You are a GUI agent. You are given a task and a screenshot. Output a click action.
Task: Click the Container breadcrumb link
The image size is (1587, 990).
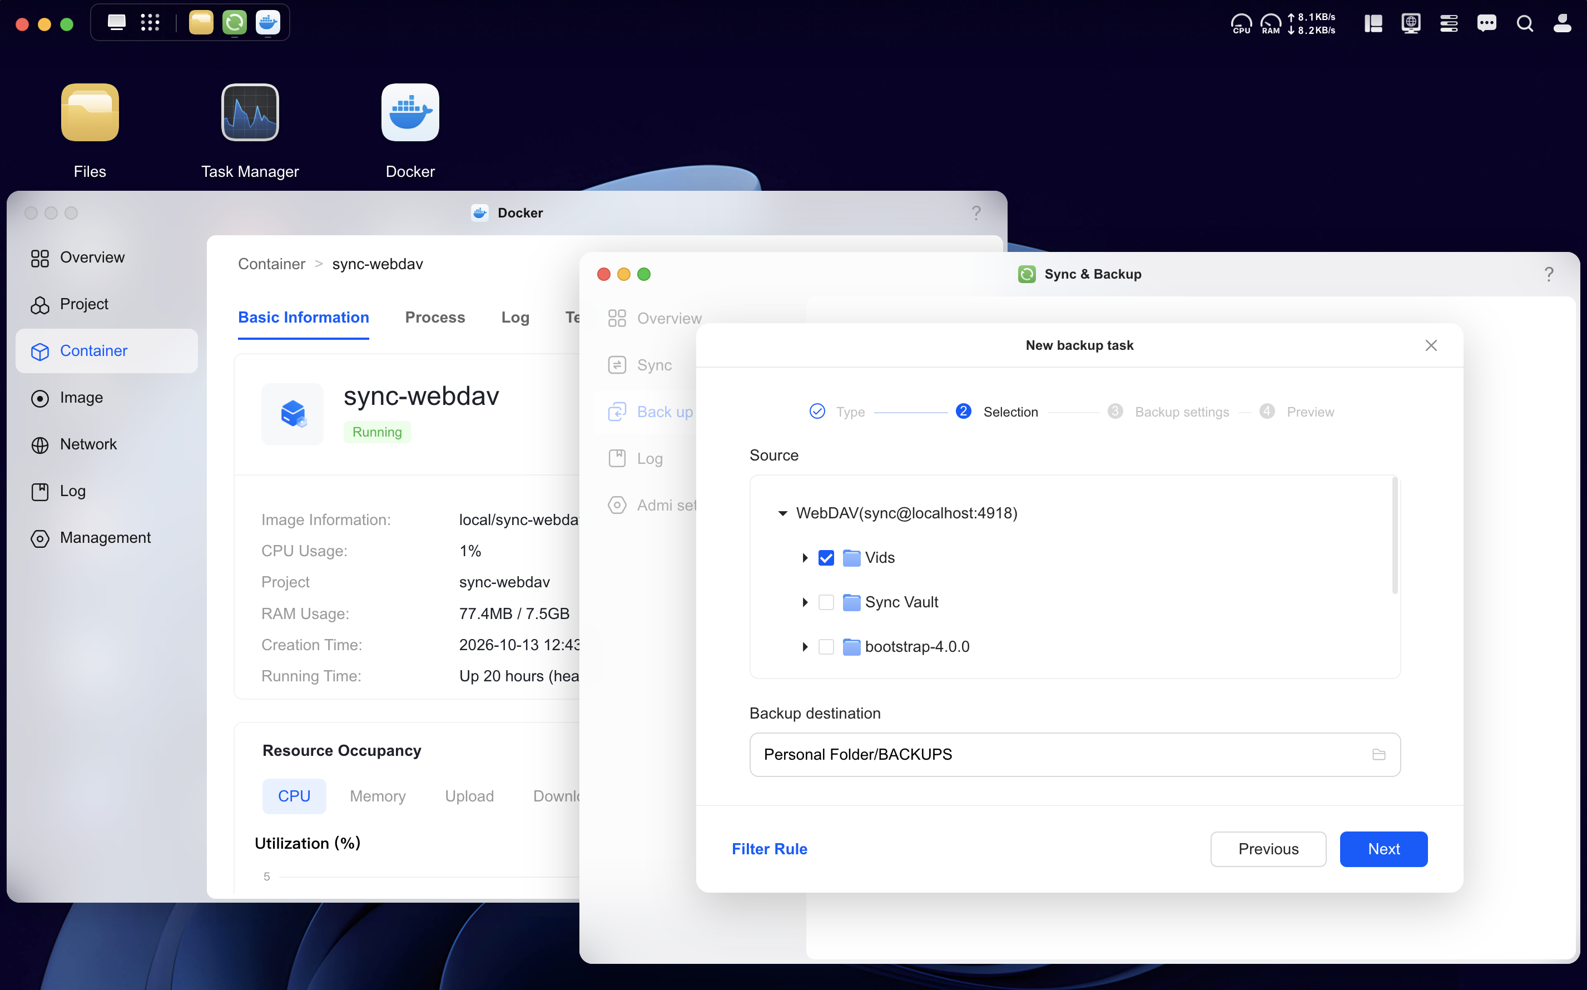coord(271,264)
